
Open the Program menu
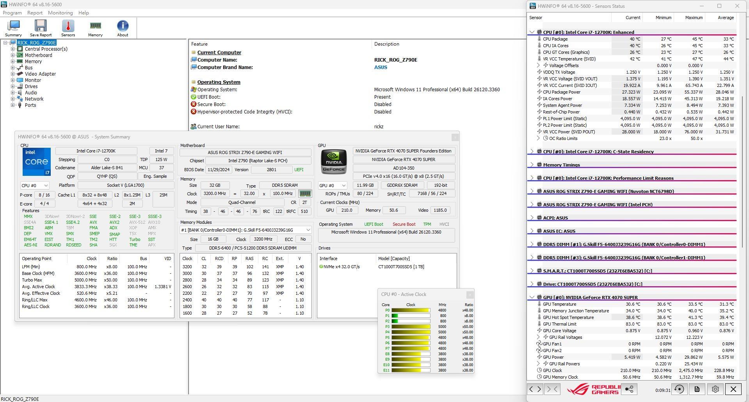click(12, 13)
